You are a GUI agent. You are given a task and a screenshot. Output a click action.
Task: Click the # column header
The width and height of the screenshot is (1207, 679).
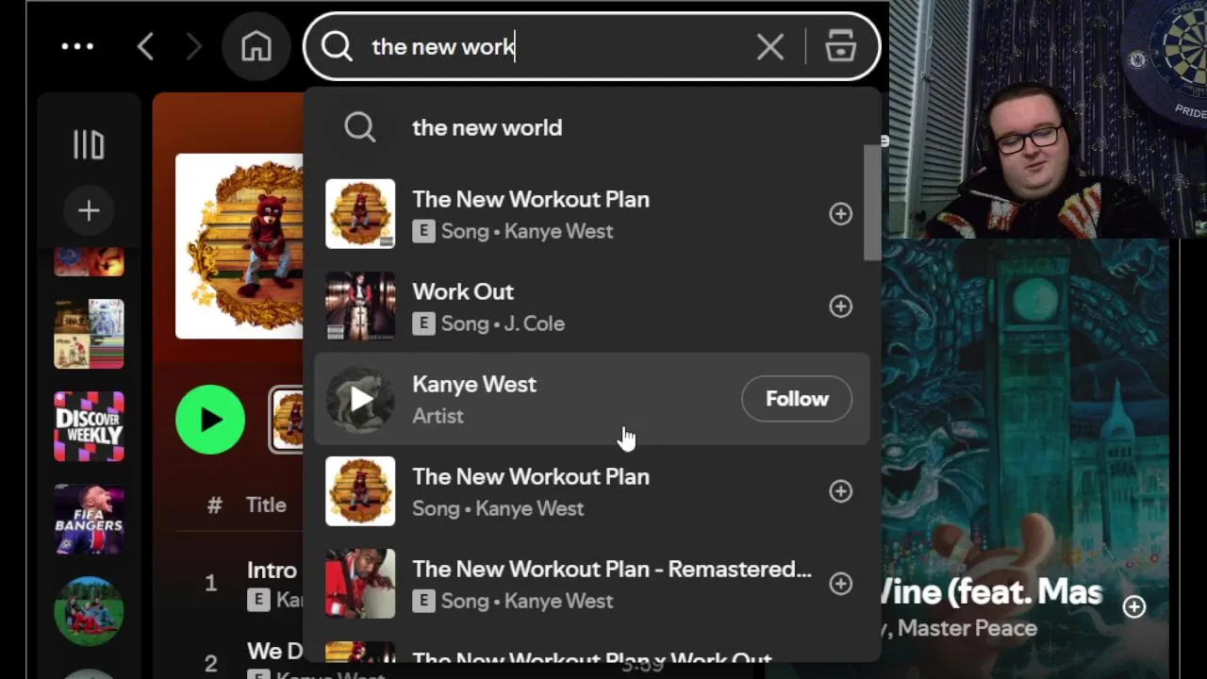[214, 505]
